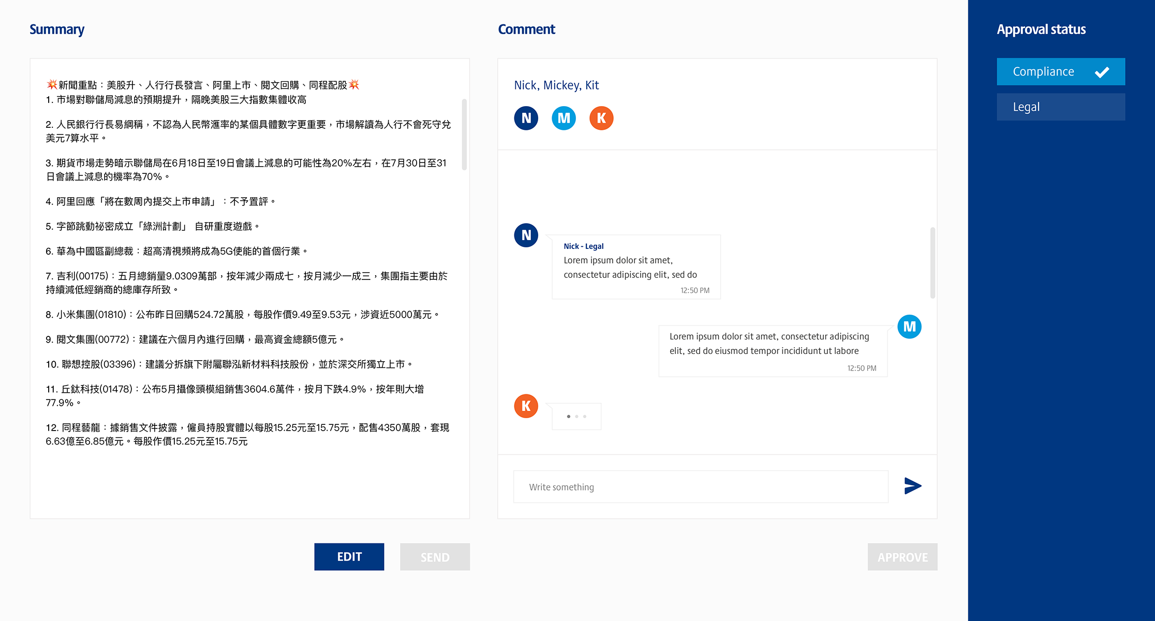Screen dimensions: 1155x621
Task: Click Mickey's message bubble
Action: [x=773, y=351]
